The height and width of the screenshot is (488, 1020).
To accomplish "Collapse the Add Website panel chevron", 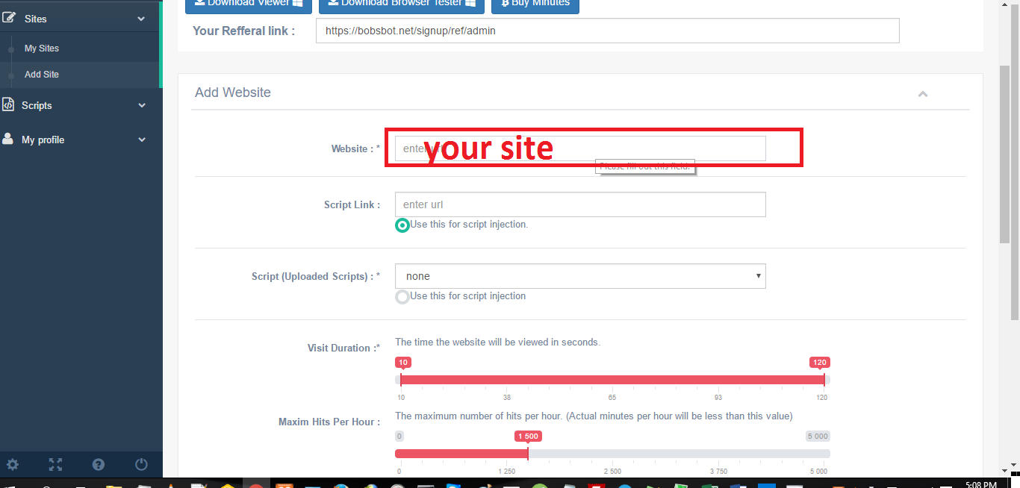I will click(923, 94).
